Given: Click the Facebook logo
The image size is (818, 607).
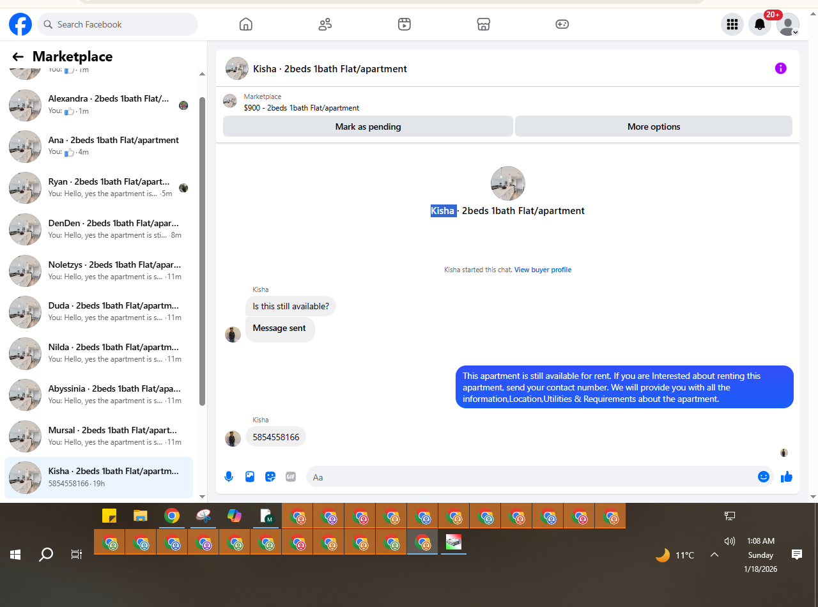Looking at the screenshot, I should click(20, 24).
